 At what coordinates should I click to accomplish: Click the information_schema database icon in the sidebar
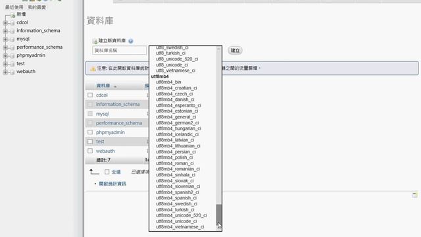coord(12,31)
